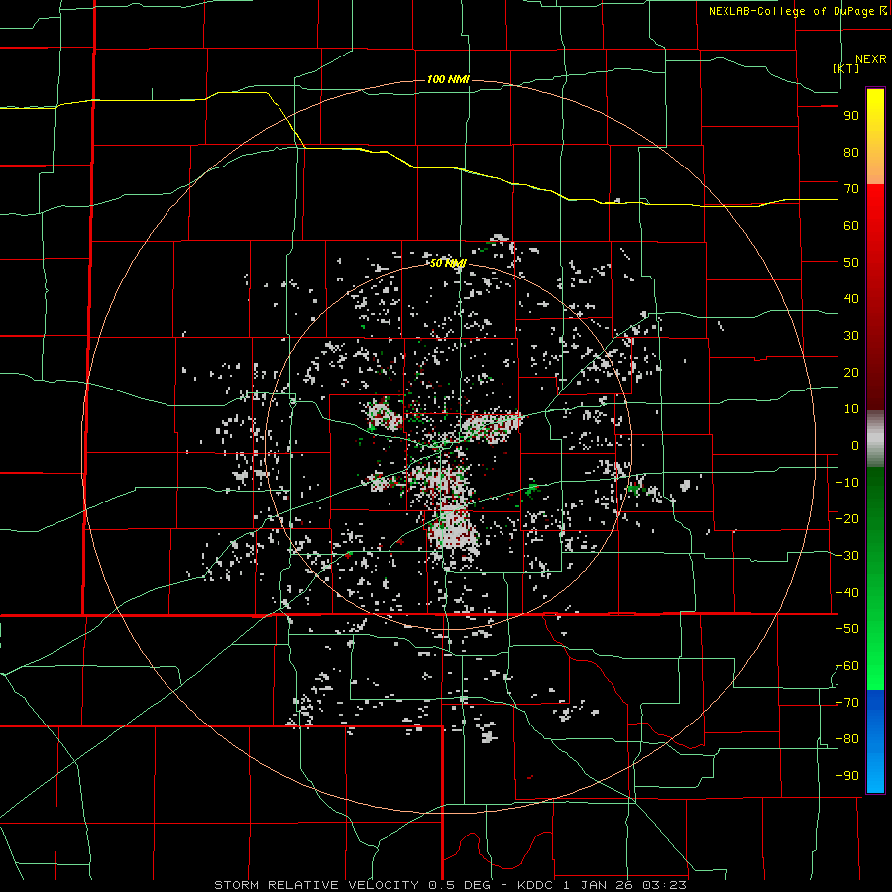Pick the gray zero-velocity color bar segment

pos(875,439)
